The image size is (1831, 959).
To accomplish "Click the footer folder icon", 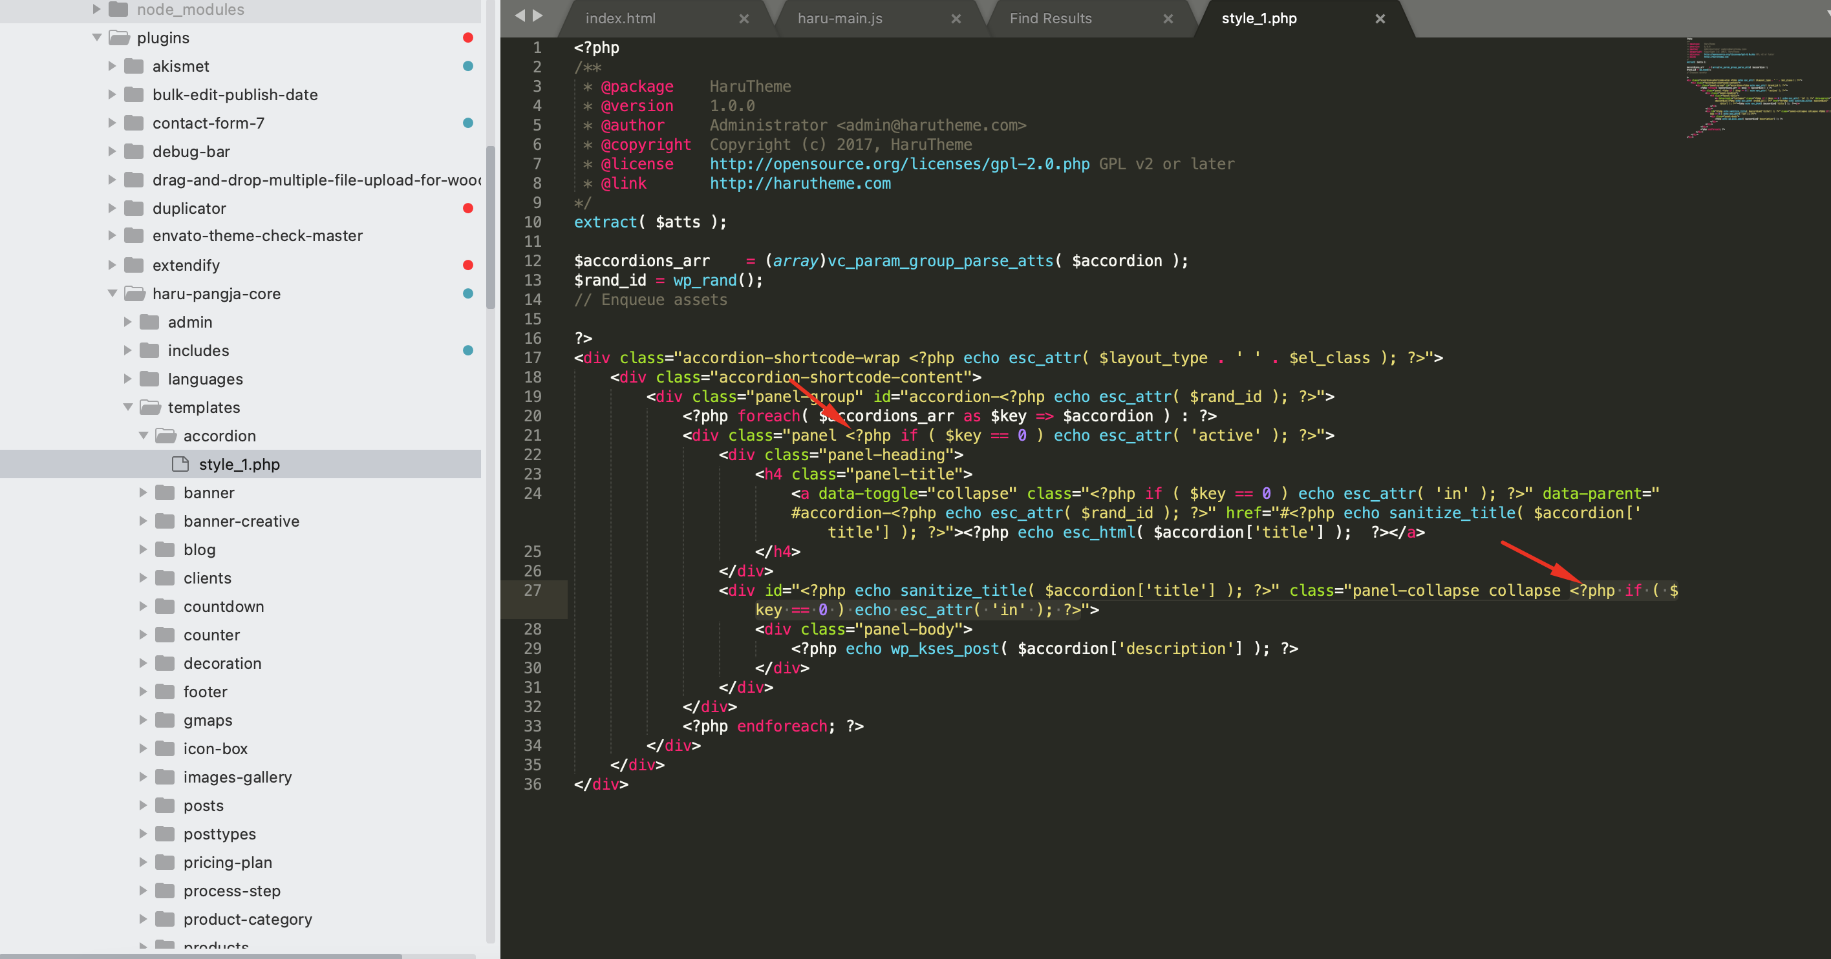I will tap(165, 691).
